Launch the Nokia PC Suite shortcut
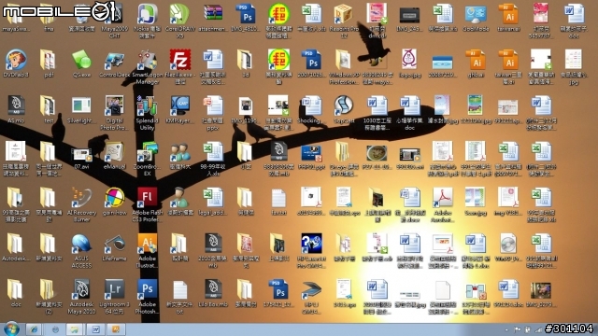 click(x=147, y=21)
